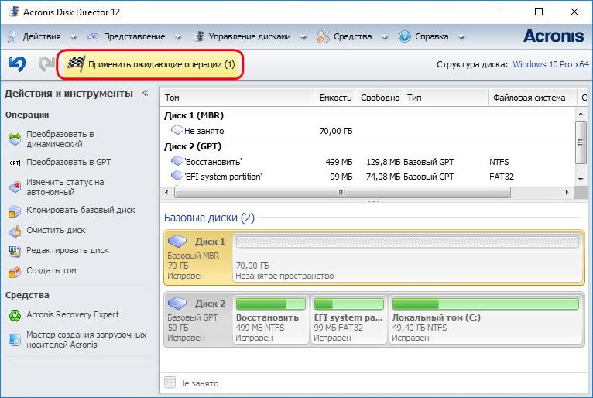
Task: Select the 'EFI system partition' volume row
Action: (x=367, y=177)
